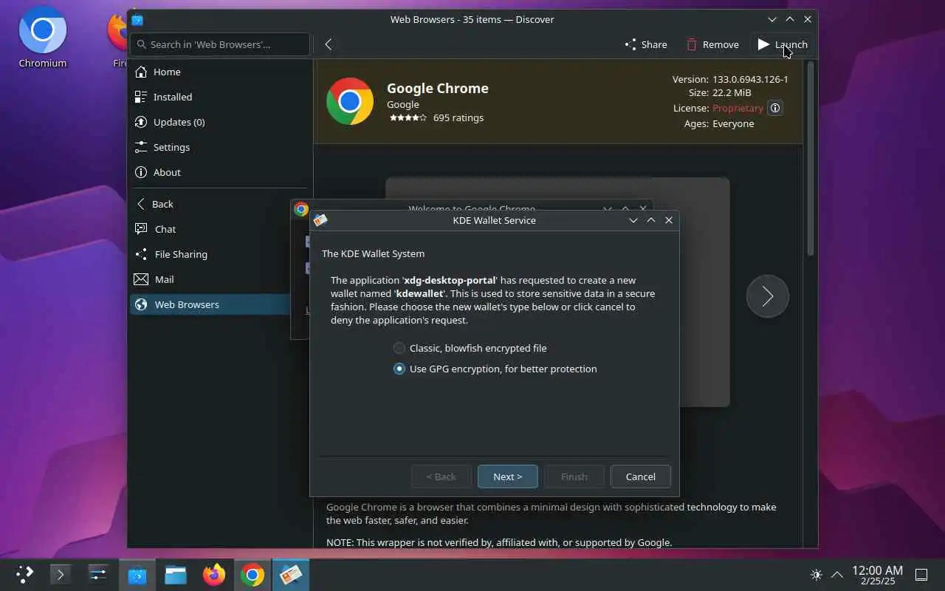945x591 pixels.
Task: Click the Mail envelope icon
Action: tap(141, 279)
